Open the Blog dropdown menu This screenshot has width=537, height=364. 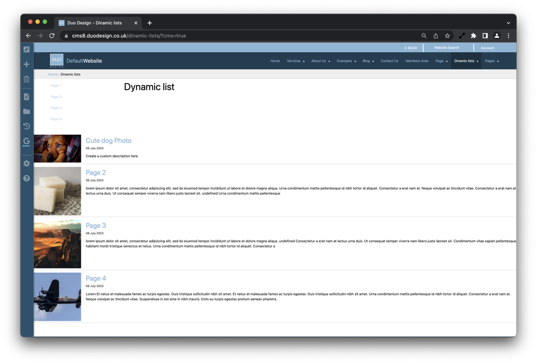(x=368, y=61)
